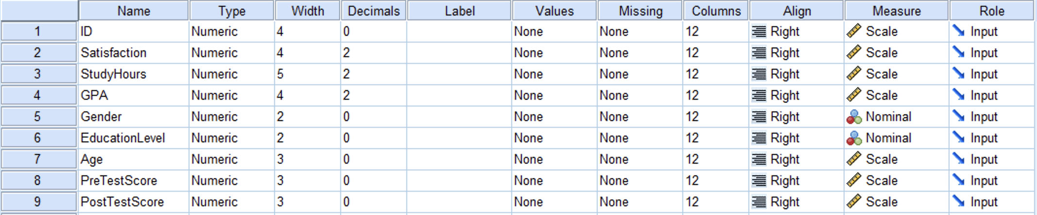1037x215 pixels.
Task: Click the Width cell for PostTestScore
Action: [x=307, y=202]
